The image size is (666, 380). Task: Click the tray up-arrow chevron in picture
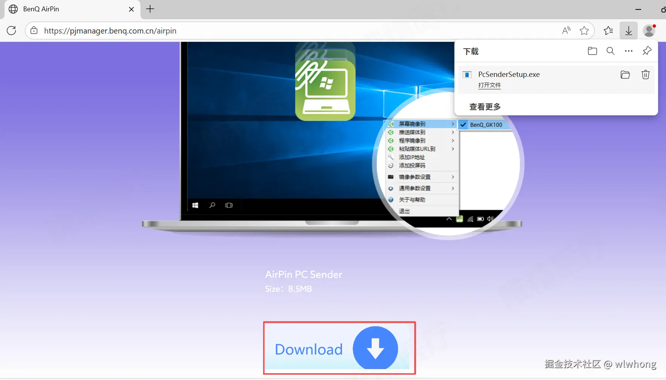449,219
